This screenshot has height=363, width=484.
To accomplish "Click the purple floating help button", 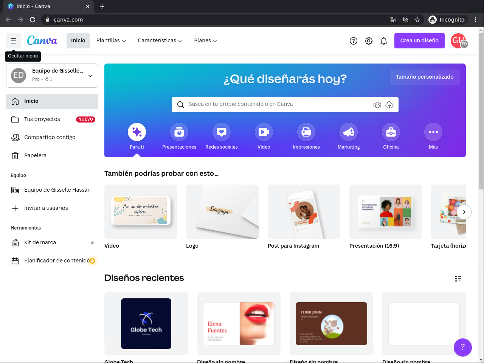I will pyautogui.click(x=463, y=347).
